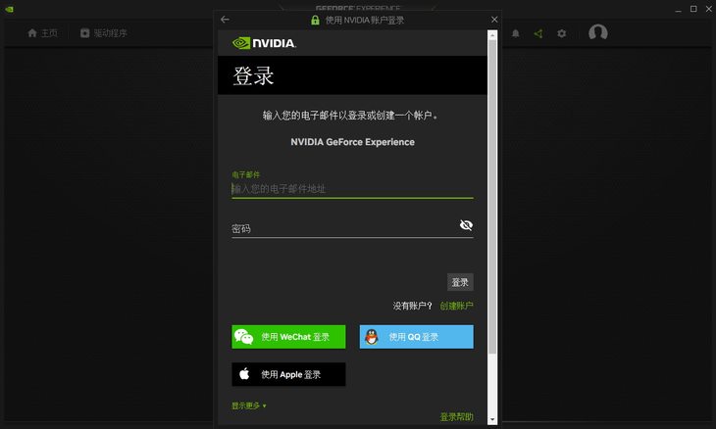The width and height of the screenshot is (716, 429).
Task: Open the 创建账户 create account link
Action: (x=457, y=306)
